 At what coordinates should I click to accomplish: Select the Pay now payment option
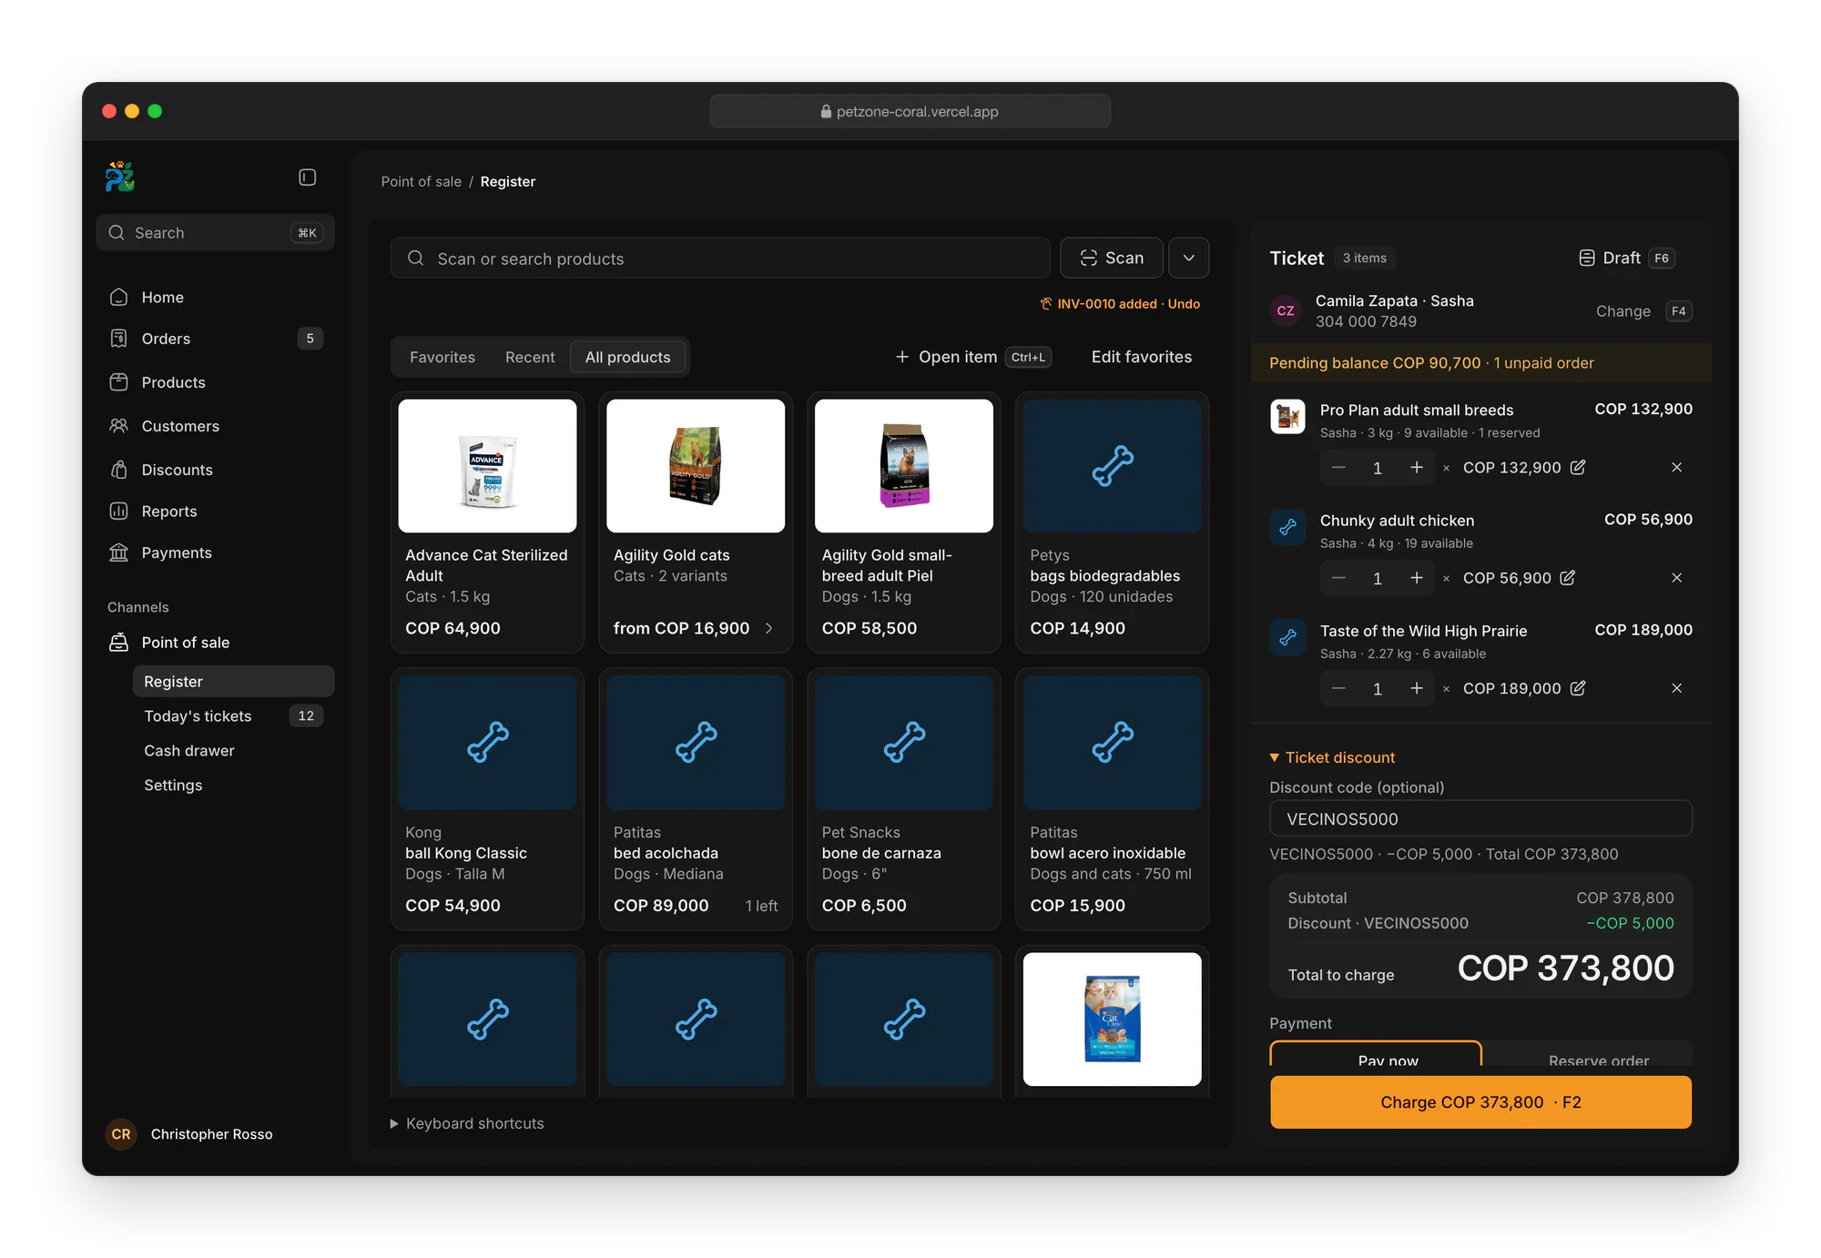click(x=1376, y=1056)
